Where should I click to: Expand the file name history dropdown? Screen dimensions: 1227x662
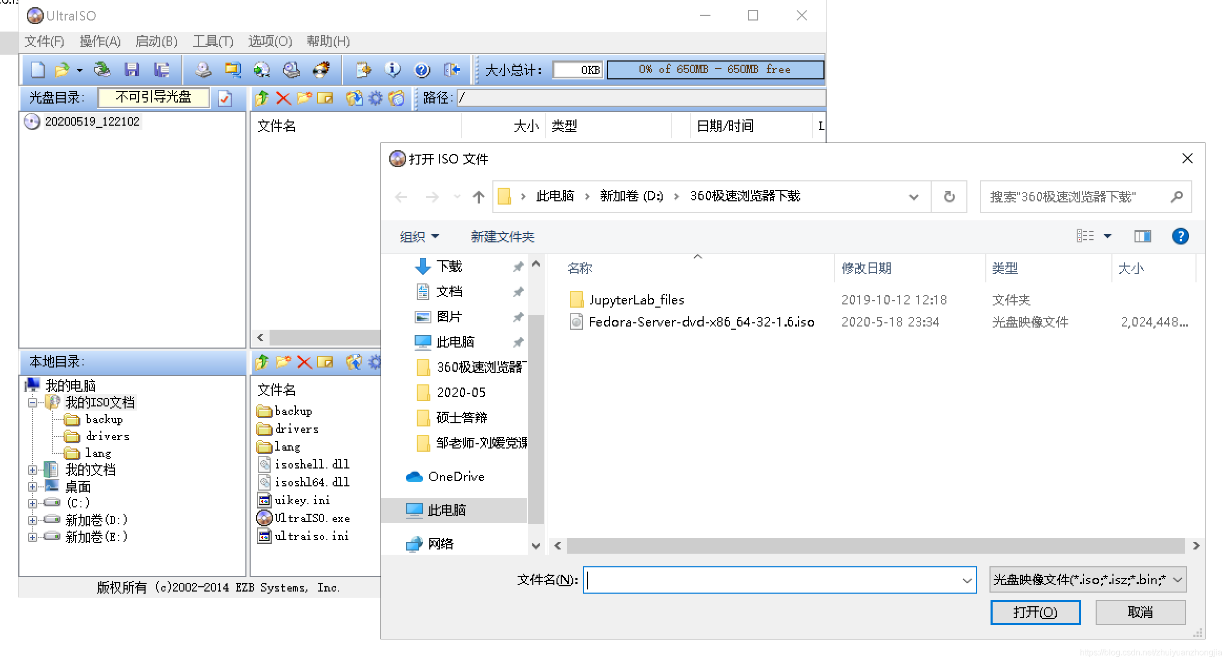[x=967, y=580]
